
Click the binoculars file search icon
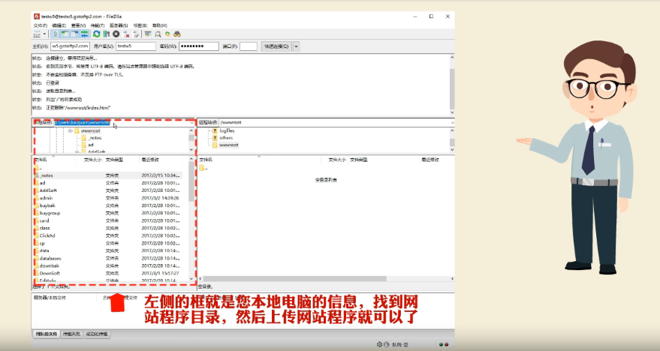[177, 34]
